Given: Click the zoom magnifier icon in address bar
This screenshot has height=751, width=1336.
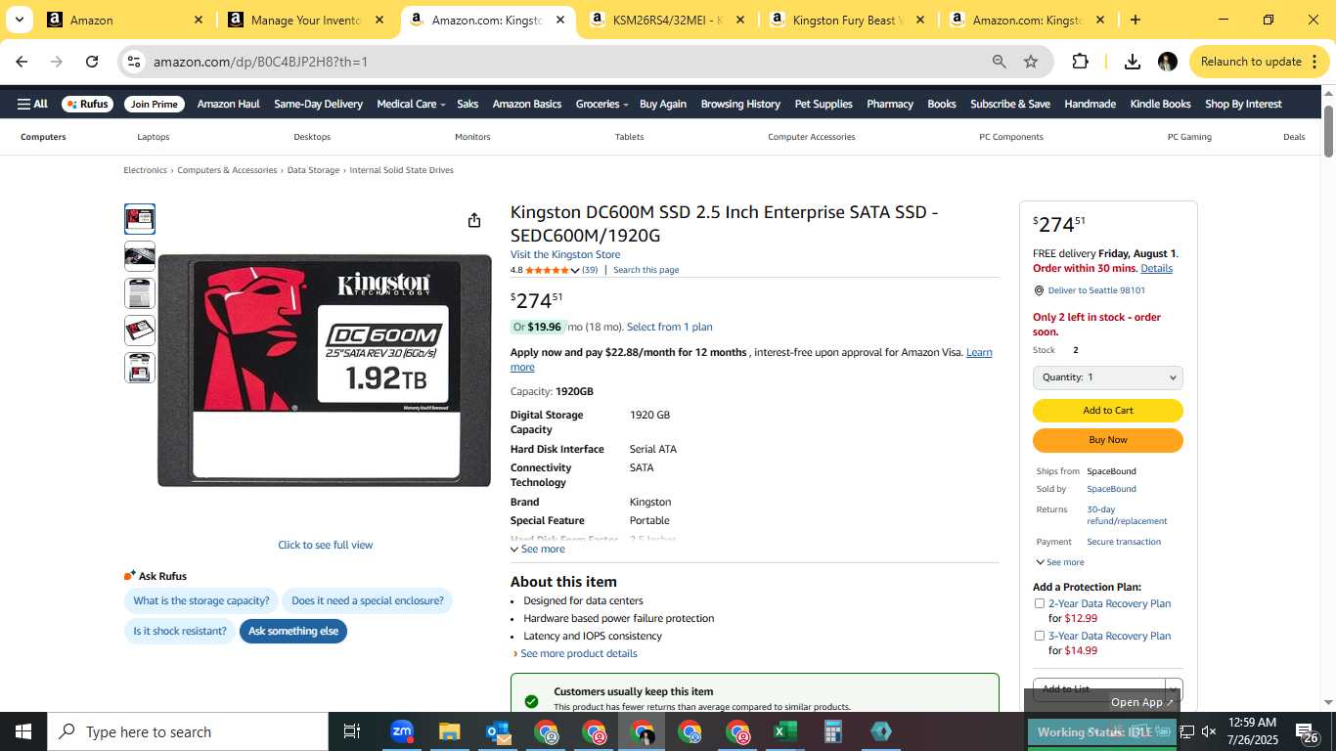Looking at the screenshot, I should tap(999, 62).
